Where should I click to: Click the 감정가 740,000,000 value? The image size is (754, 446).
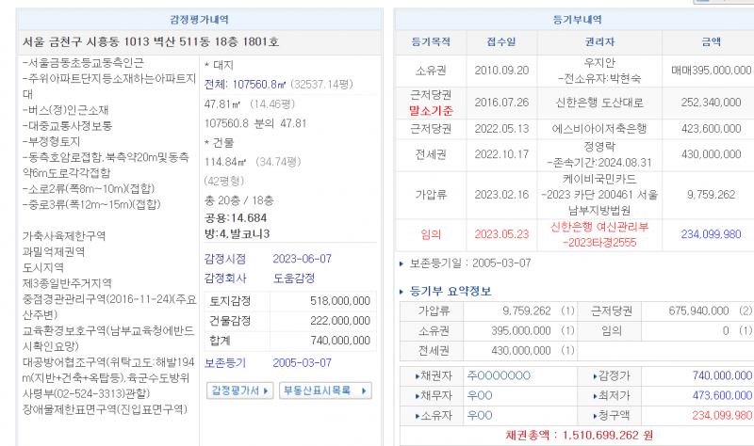721,375
